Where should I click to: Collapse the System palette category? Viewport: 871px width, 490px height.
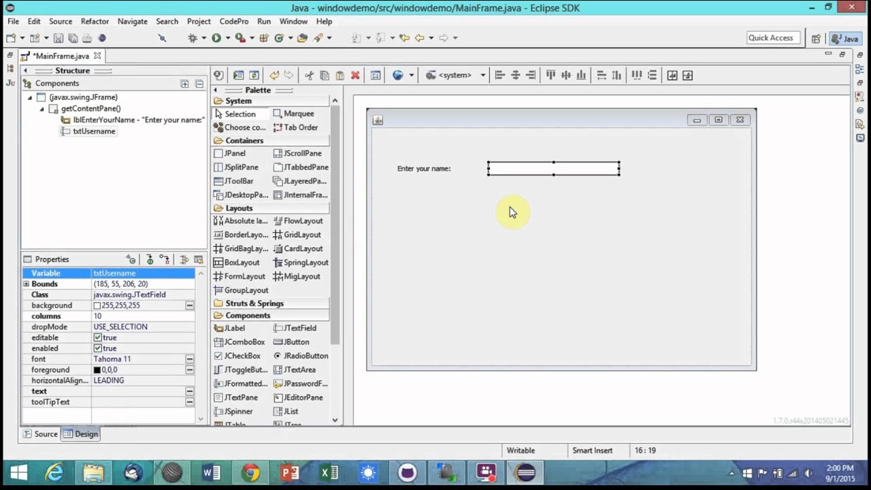click(271, 101)
